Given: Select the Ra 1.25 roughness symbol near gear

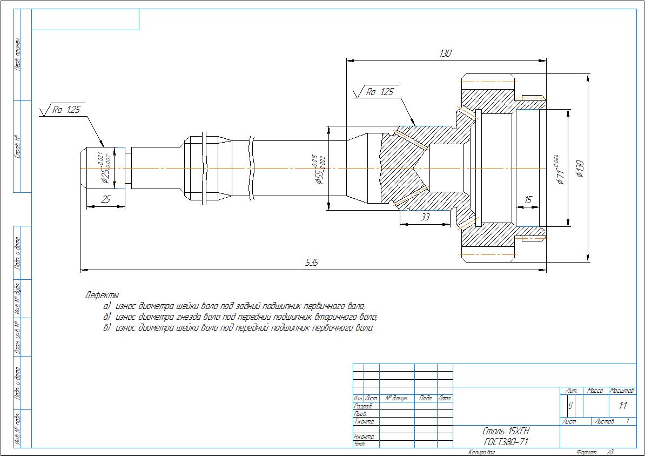Looking at the screenshot, I should pyautogui.click(x=375, y=92).
